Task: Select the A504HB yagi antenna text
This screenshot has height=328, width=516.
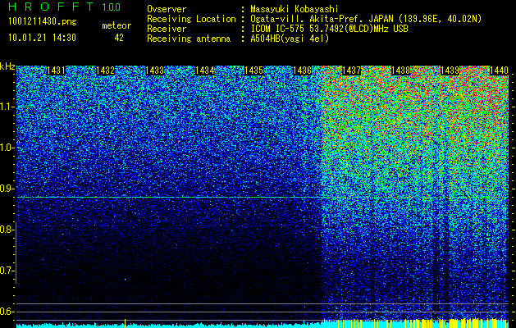Action: click(290, 39)
